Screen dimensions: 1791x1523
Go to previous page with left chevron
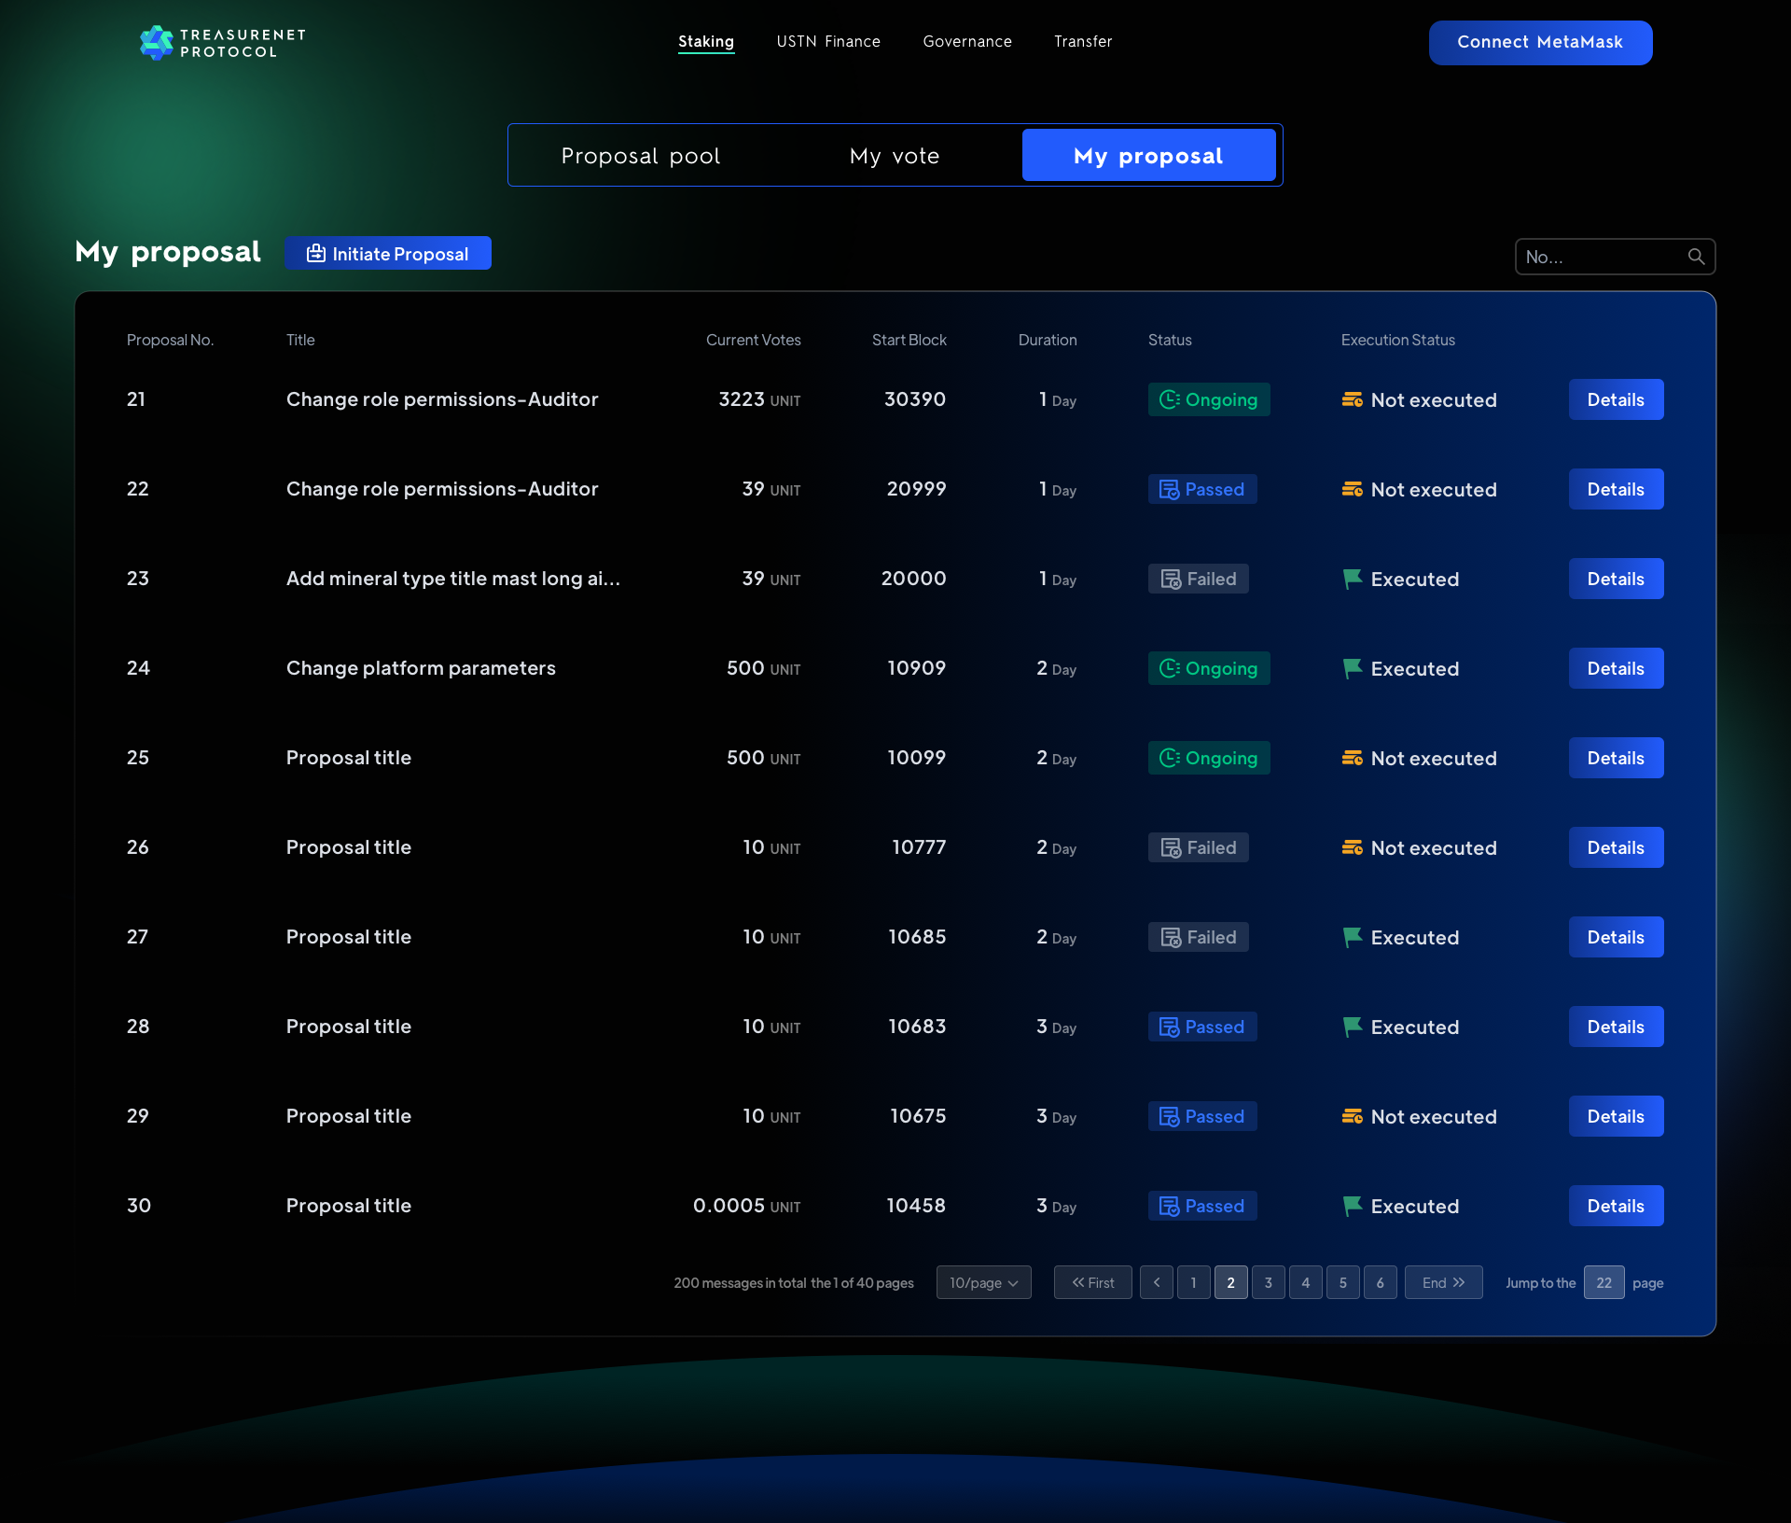(1157, 1282)
